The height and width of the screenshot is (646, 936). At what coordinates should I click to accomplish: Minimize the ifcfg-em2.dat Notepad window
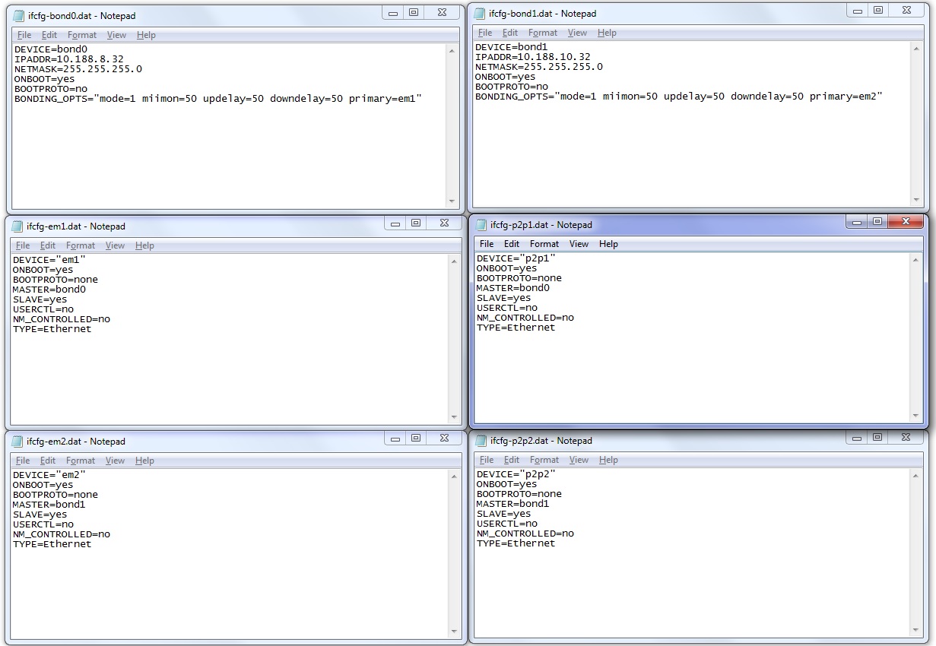click(395, 439)
